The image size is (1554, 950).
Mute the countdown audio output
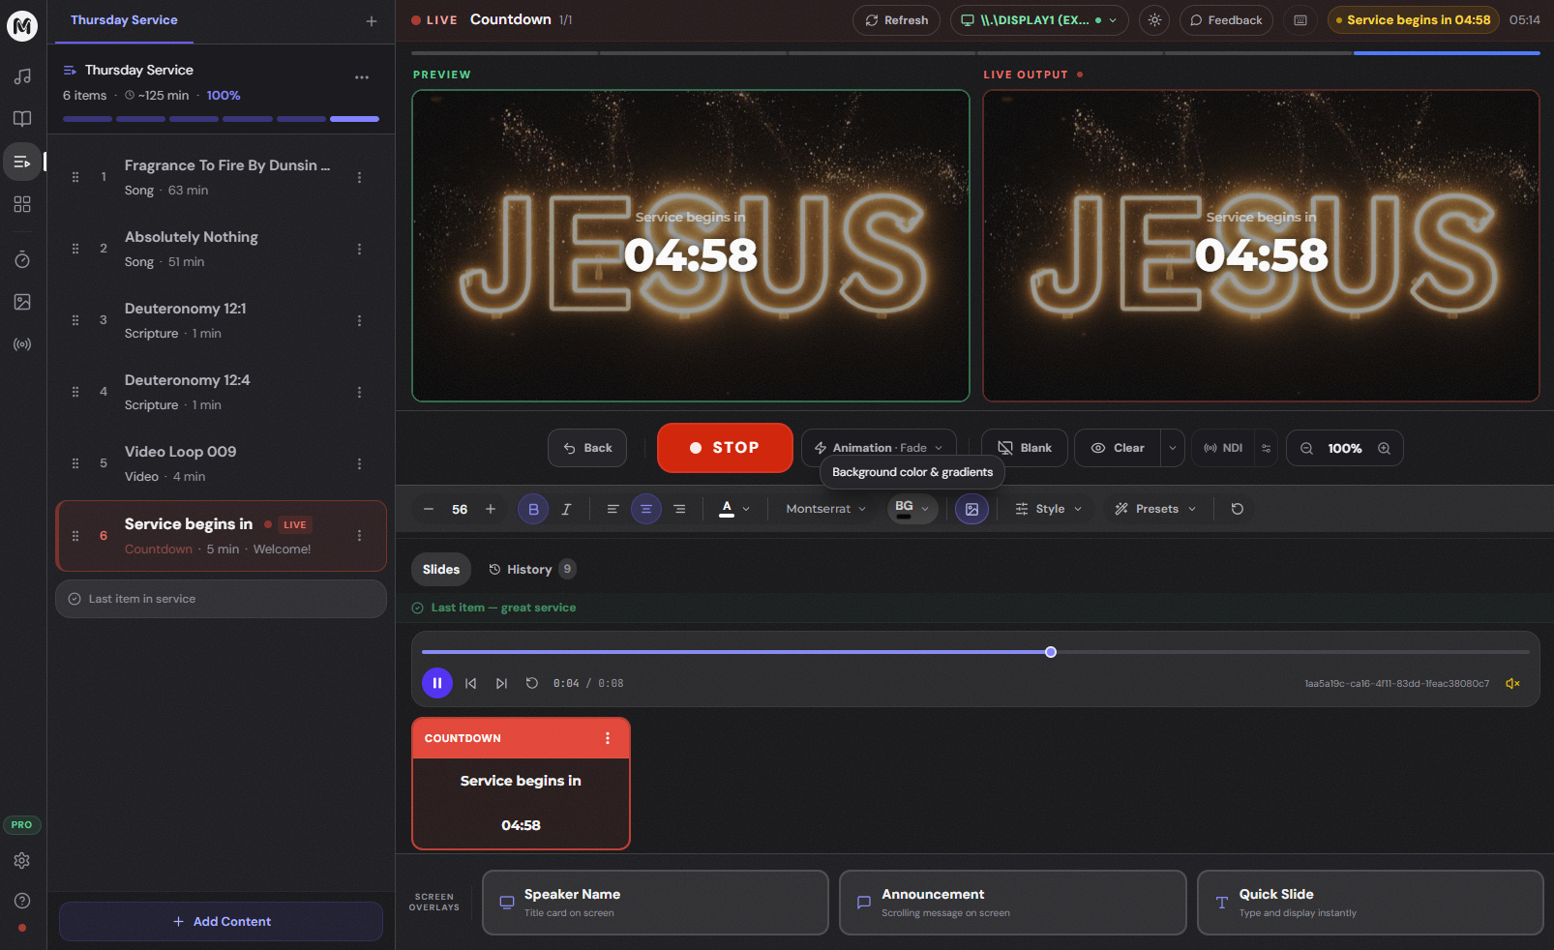pyautogui.click(x=1512, y=683)
